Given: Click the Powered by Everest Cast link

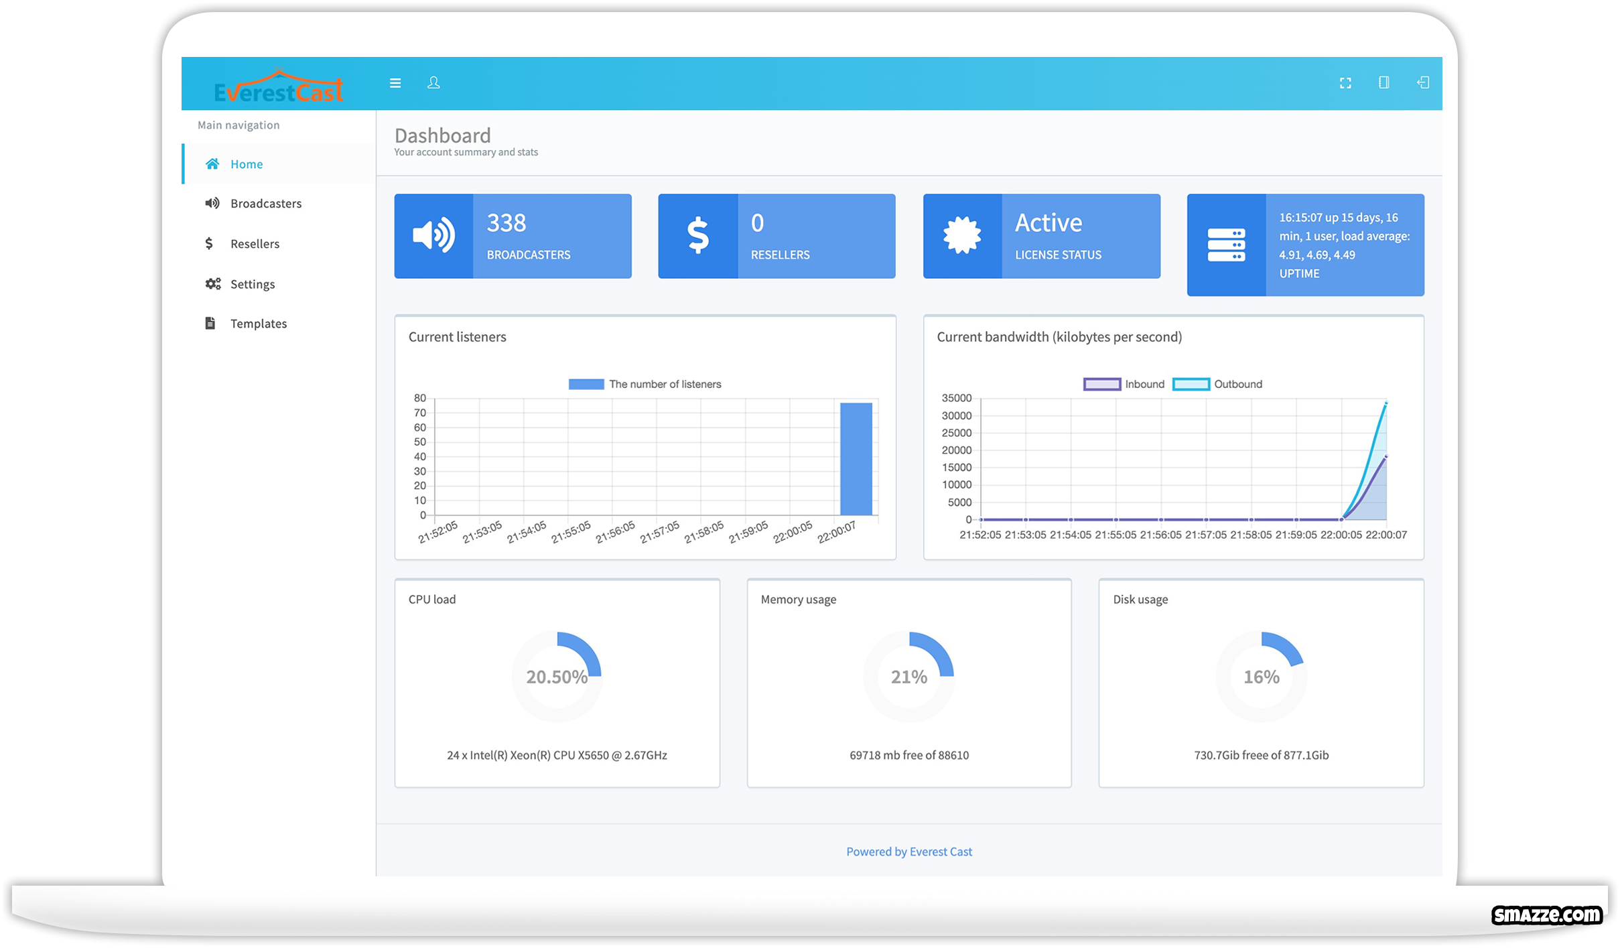Looking at the screenshot, I should pyautogui.click(x=908, y=852).
